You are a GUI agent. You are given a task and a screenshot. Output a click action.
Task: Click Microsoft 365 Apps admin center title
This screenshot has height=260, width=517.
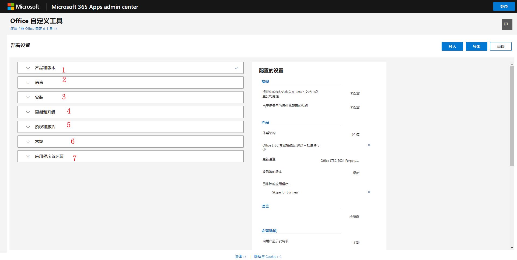click(x=95, y=7)
